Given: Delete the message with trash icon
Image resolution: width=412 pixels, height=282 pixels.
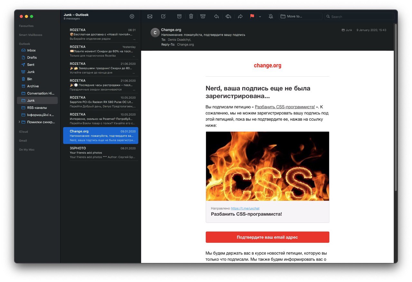Looking at the screenshot, I should [191, 16].
